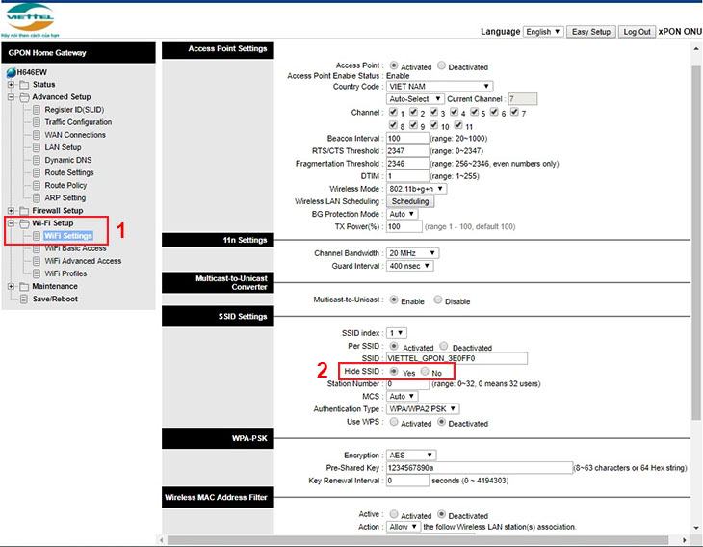Screen dimensions: 703x547
Task: Set Per SSID to Deactivated
Action: 443,346
